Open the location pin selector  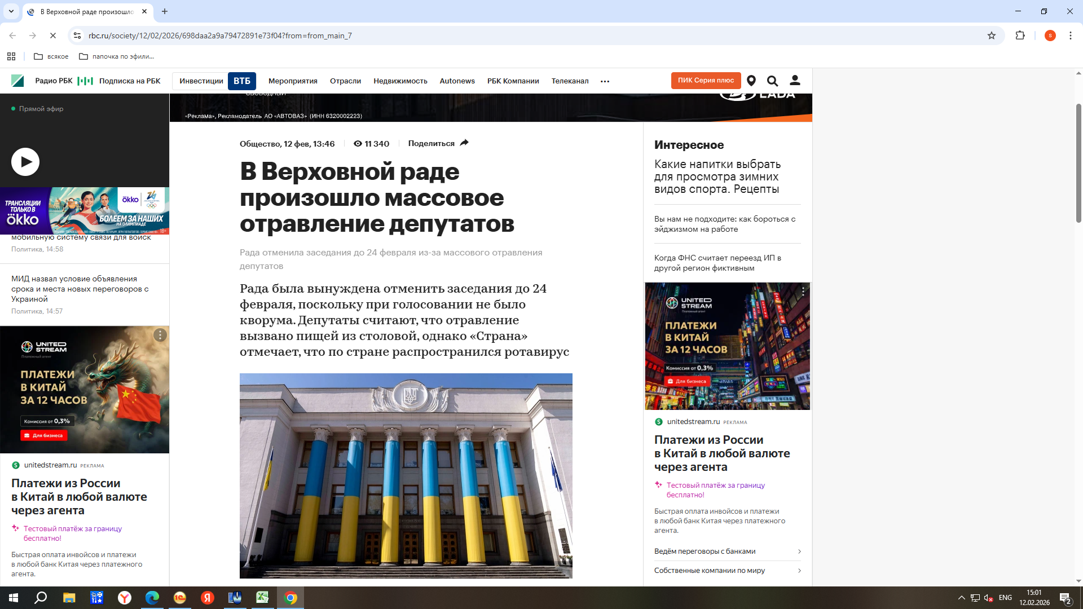click(x=751, y=81)
